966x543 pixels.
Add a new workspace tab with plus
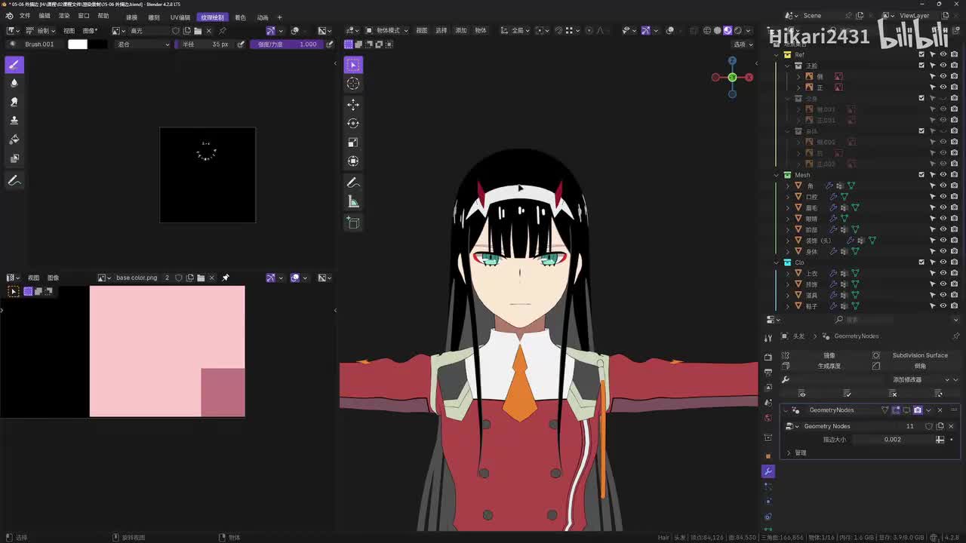(280, 17)
